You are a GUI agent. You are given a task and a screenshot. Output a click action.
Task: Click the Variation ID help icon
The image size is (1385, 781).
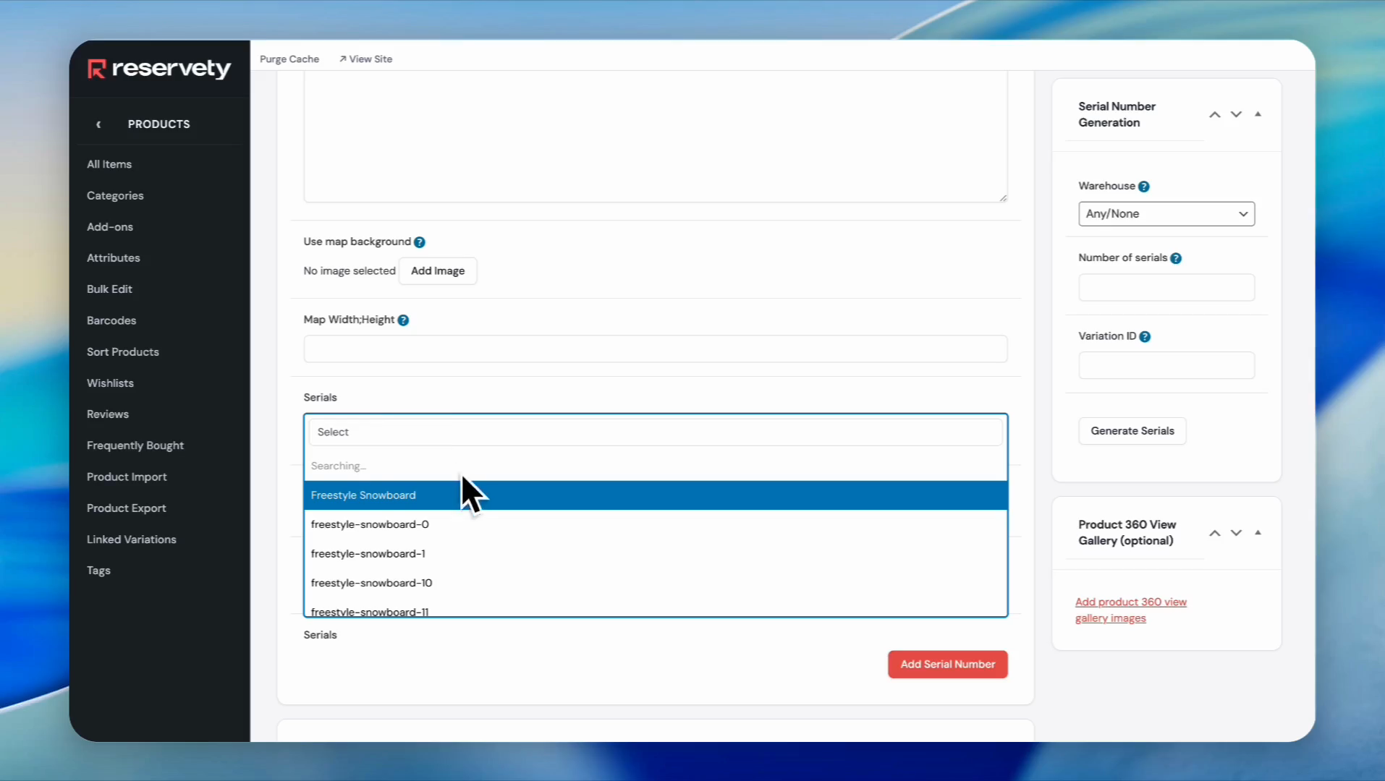point(1145,336)
